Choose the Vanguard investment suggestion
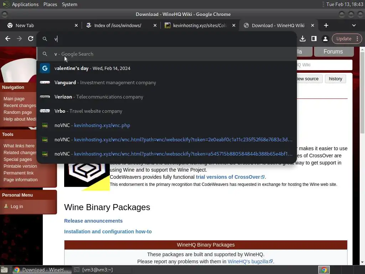 [166, 82]
